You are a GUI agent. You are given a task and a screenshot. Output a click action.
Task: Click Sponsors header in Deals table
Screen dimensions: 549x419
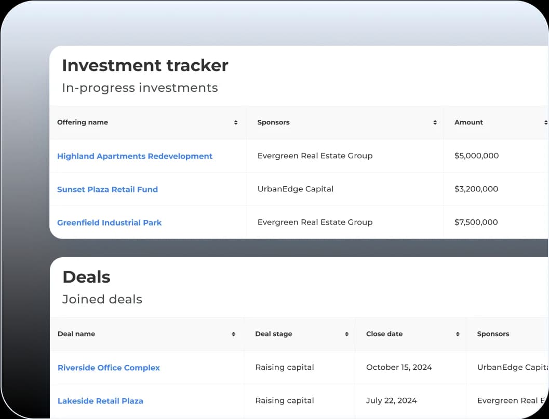tap(493, 334)
